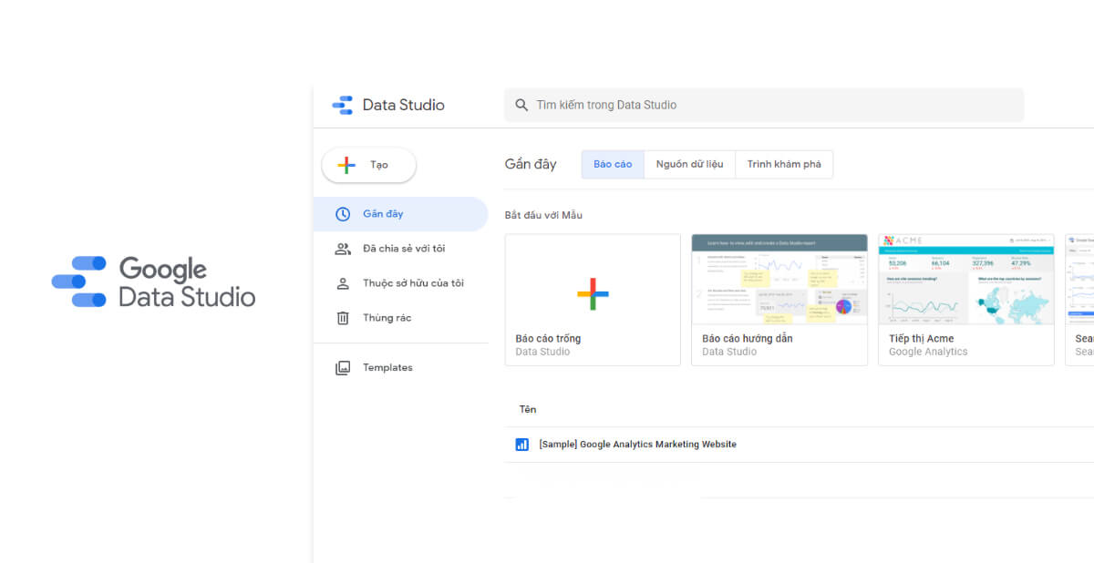Click the clock icon beside Gần đây
Viewport: 1094px width, 563px height.
coord(343,214)
